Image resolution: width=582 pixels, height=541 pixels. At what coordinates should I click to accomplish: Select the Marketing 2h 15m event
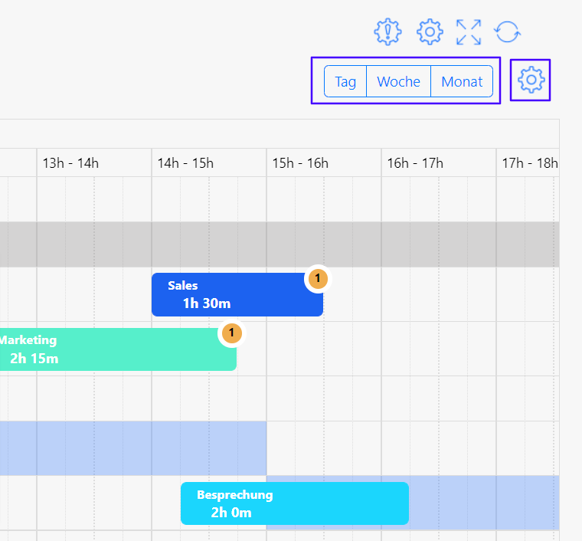point(115,349)
